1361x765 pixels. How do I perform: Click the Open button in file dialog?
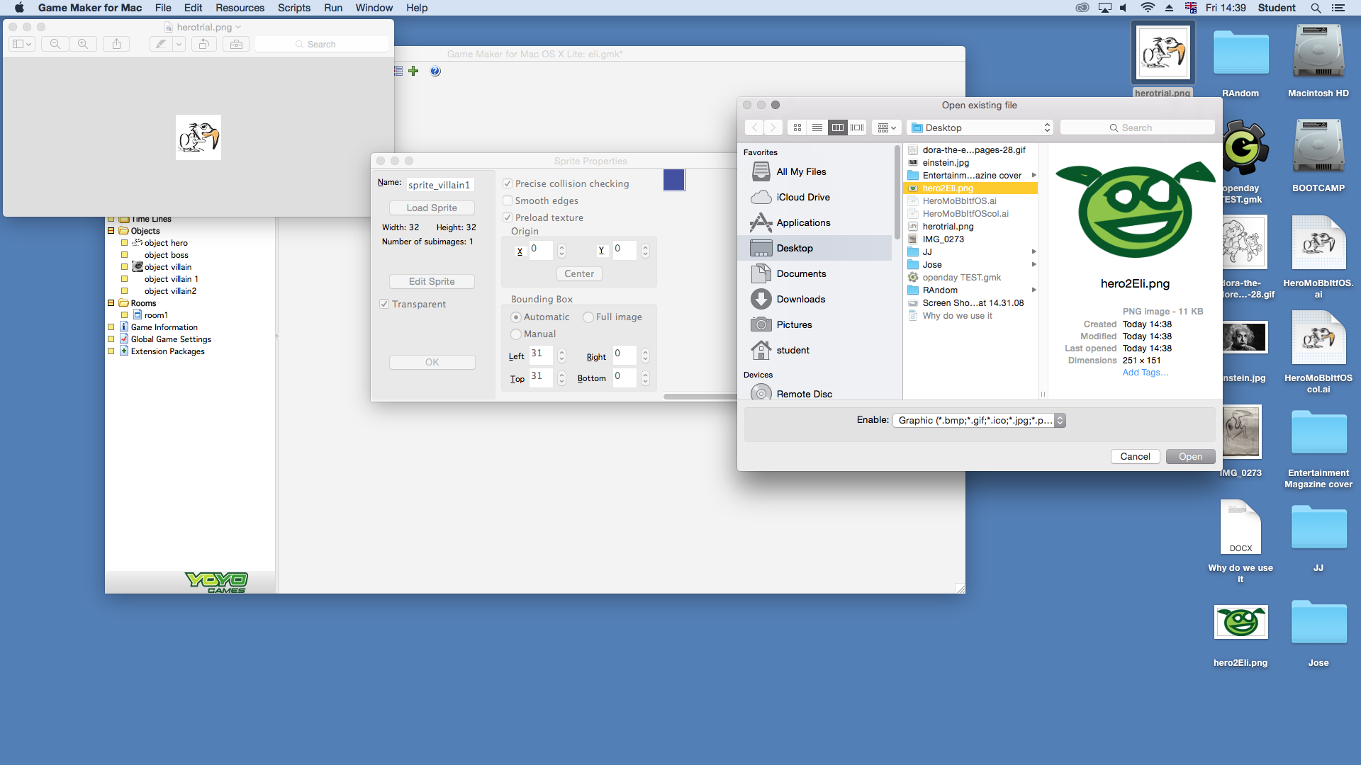(x=1190, y=456)
